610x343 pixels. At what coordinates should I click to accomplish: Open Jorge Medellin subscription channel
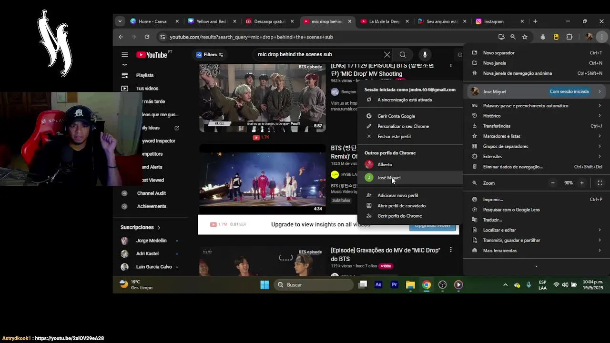click(151, 241)
